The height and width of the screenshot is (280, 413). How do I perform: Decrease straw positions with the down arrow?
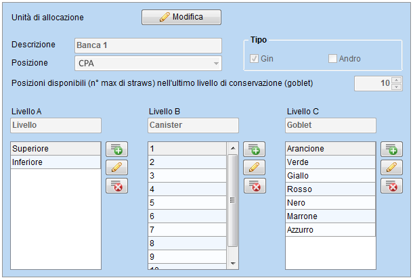396,87
